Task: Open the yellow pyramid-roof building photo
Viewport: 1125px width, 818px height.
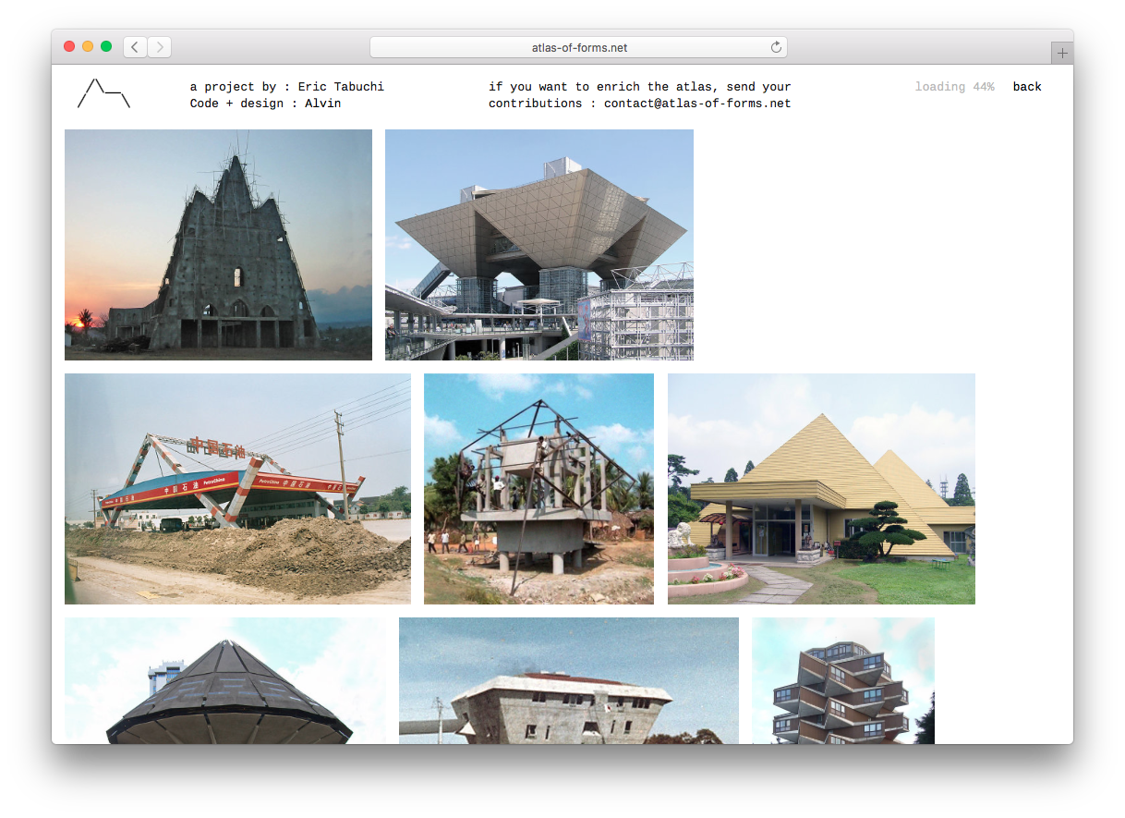Action: point(821,489)
